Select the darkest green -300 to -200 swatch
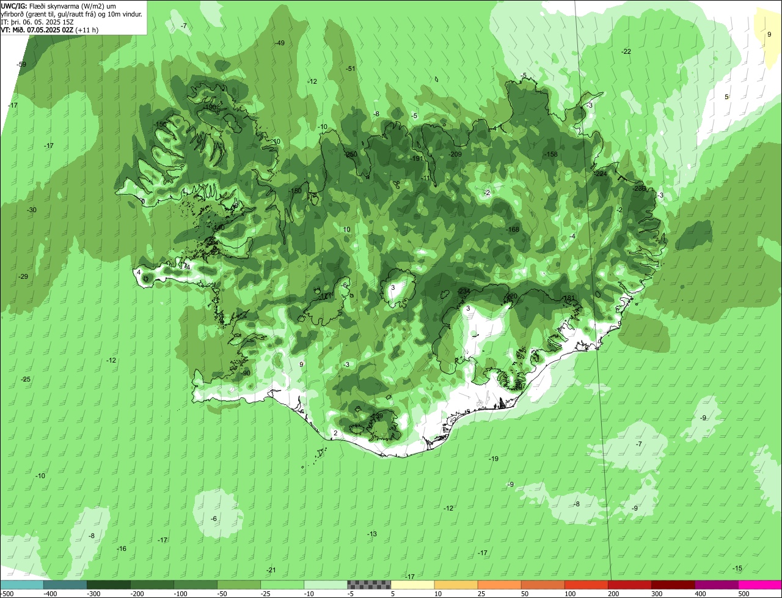782x598 pixels. coord(108,585)
